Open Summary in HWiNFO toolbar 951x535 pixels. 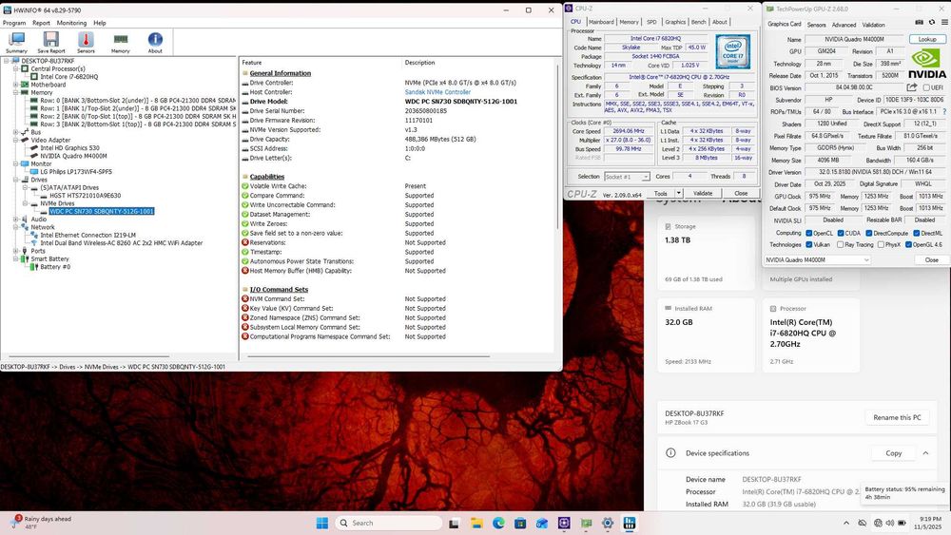tap(16, 43)
